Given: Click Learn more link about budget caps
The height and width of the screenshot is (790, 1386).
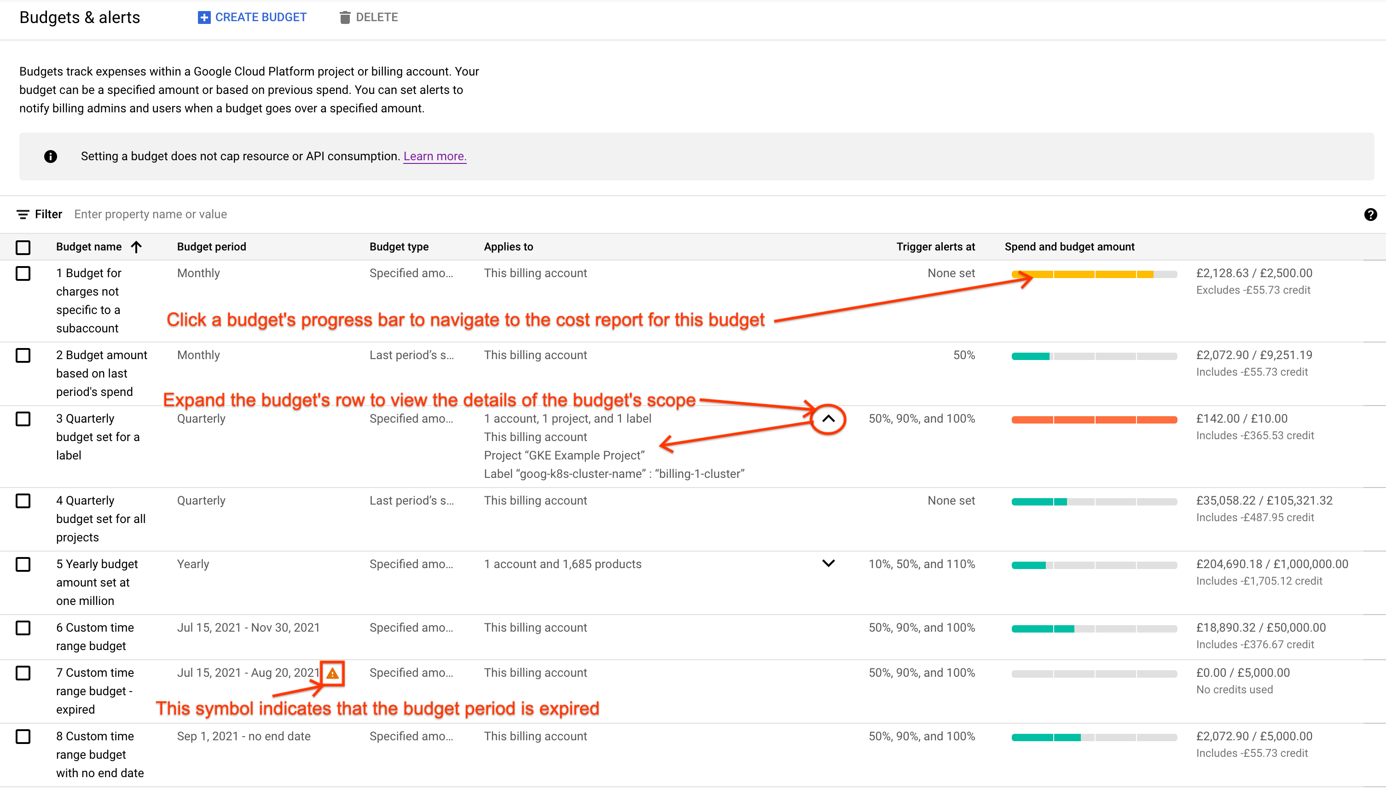Looking at the screenshot, I should pos(434,156).
